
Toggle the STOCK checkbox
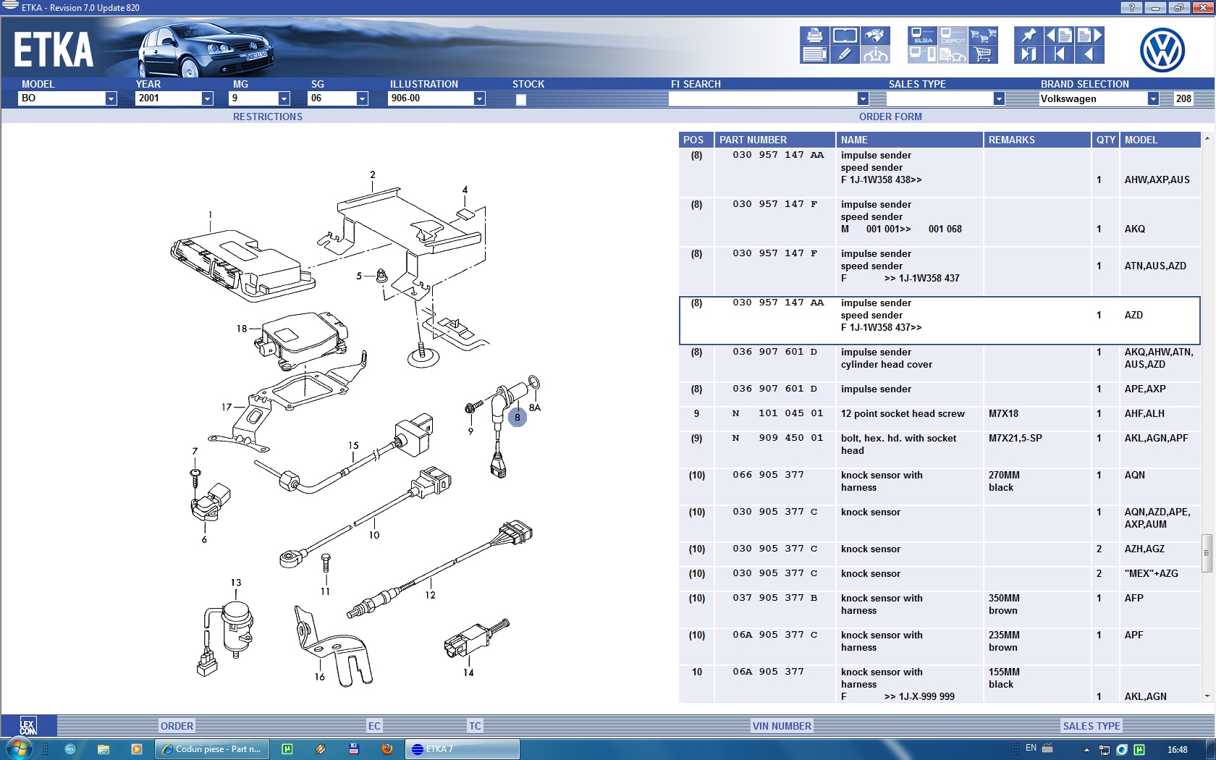coord(521,100)
